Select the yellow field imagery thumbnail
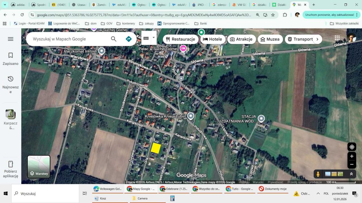This screenshot has height=203, width=362. 334,174
